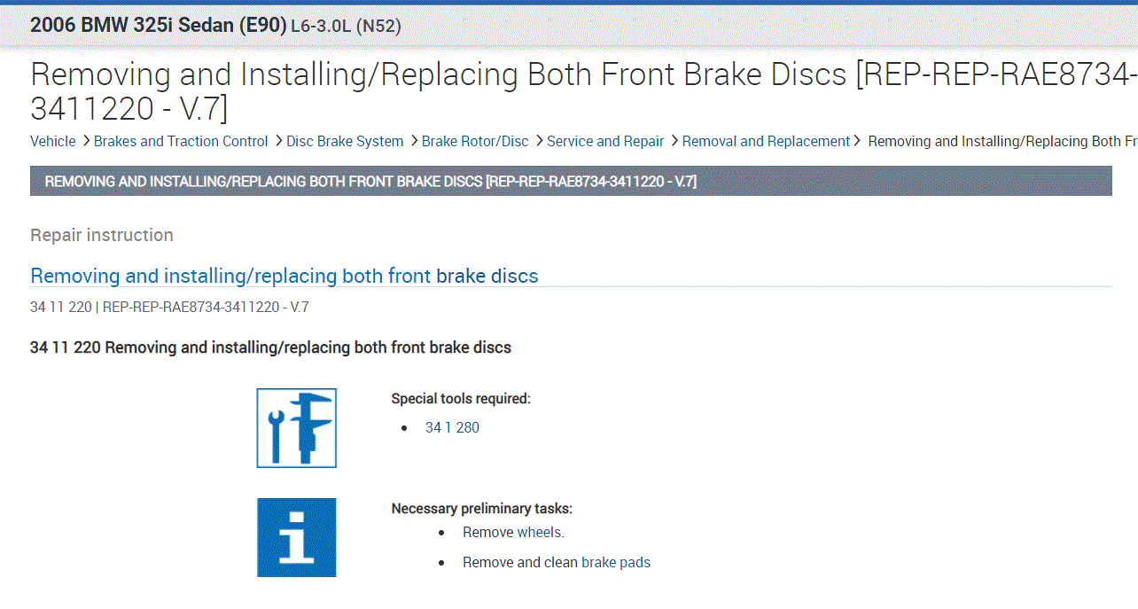Open special tool 34 1 280 link
The height and width of the screenshot is (609, 1138).
452,427
